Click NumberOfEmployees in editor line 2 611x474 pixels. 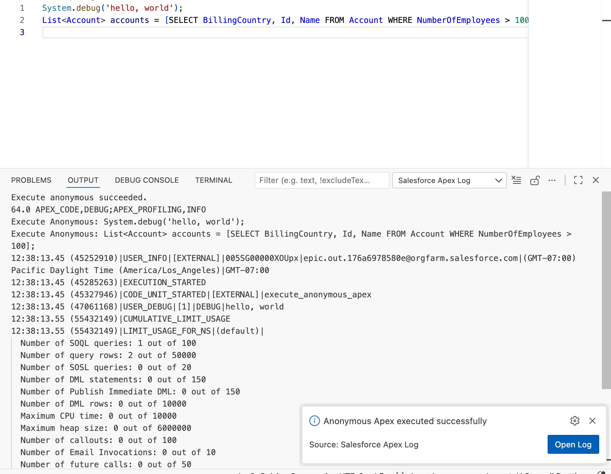click(x=458, y=20)
